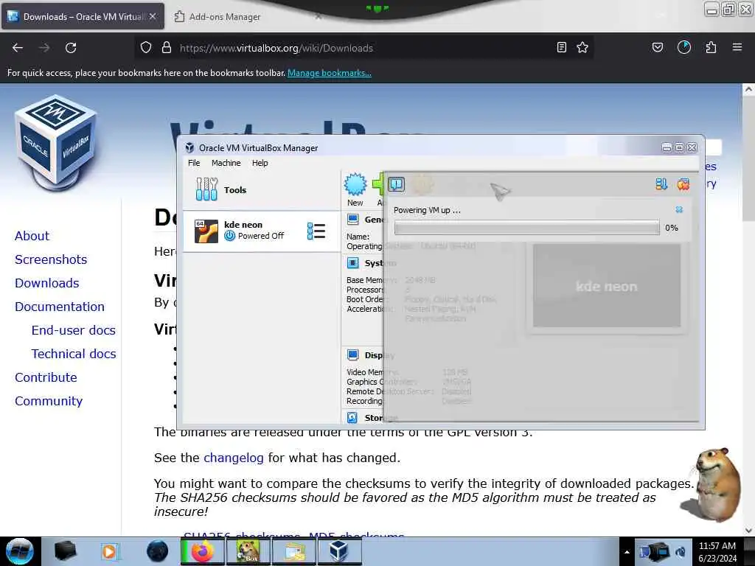Viewport: 755px width, 566px height.
Task: Open the Screenshots link
Action: (x=51, y=259)
